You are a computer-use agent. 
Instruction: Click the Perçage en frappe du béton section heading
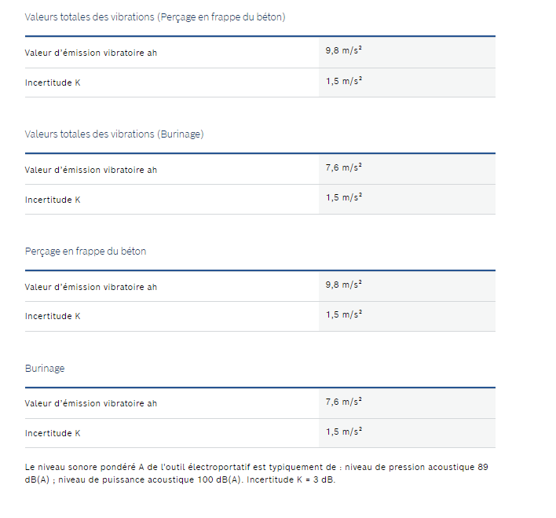[x=86, y=252]
